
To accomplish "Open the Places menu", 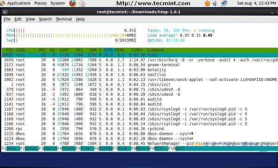I will pyautogui.click(x=40, y=3).
